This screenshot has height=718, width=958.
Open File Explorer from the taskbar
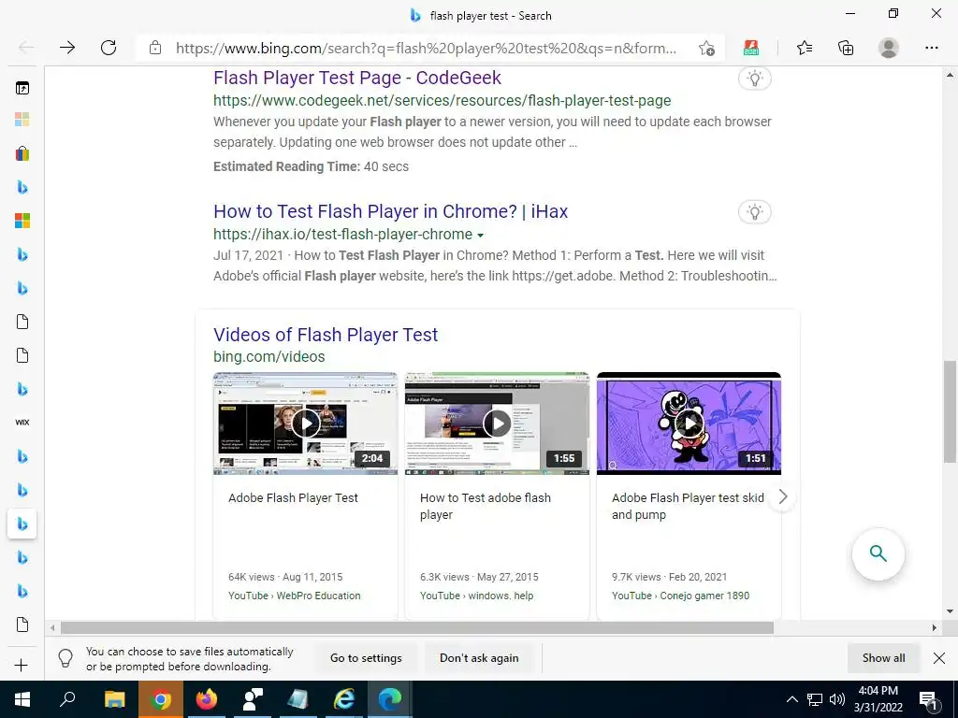point(115,699)
